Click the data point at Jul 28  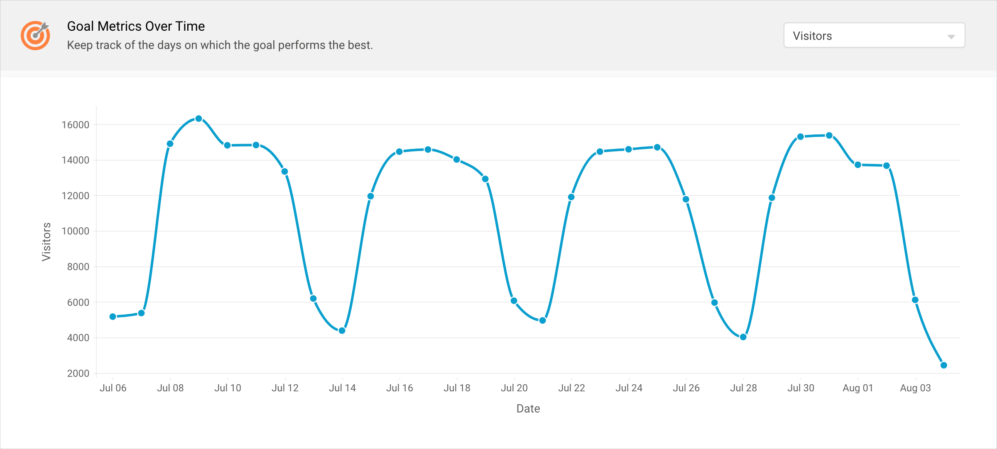tap(743, 337)
